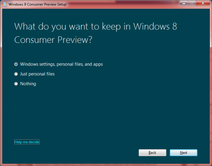Select the "Nothing" radio option
The image size is (212, 166).
coord(16,84)
